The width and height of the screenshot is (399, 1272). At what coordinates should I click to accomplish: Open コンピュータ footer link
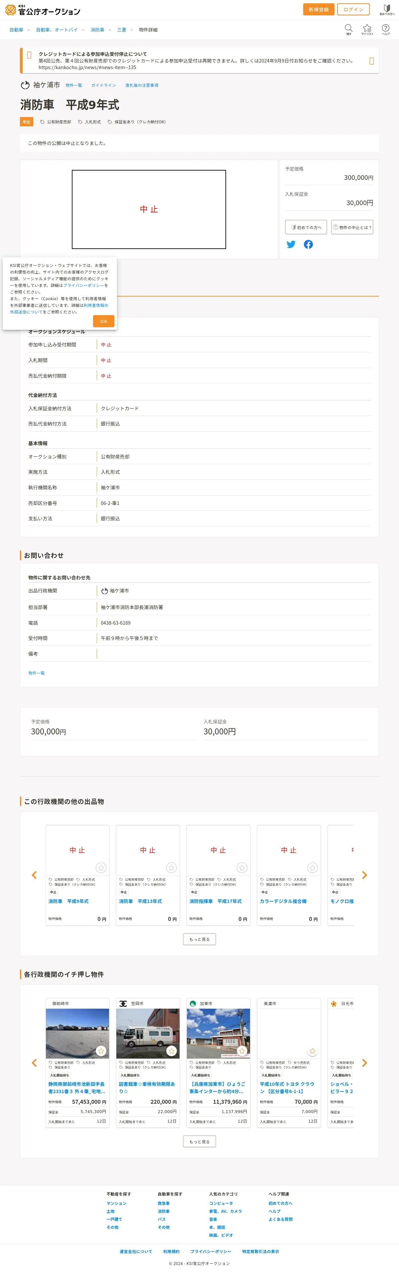[221, 1204]
